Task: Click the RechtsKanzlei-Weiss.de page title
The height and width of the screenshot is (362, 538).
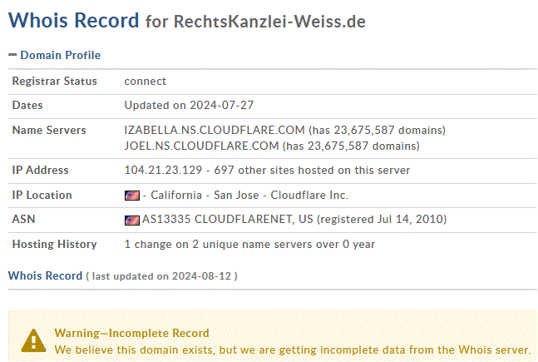Action: click(x=269, y=22)
